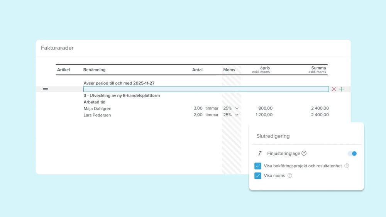Uncheck Visa bokföringsprojekt och resultatenhet
Image resolution: width=386 pixels, height=217 pixels.
tap(258, 166)
